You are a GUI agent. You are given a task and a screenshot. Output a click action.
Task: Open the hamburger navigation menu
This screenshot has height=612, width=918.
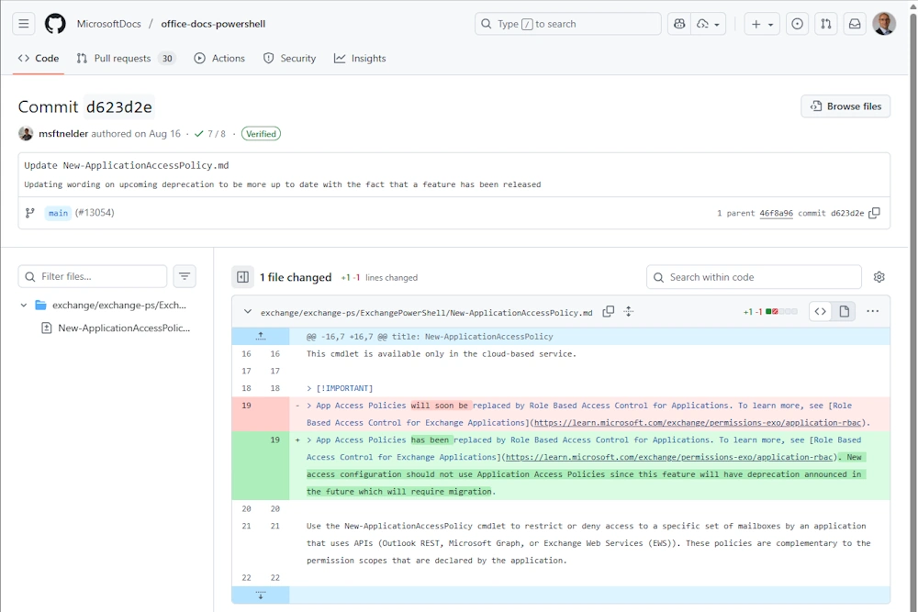[x=24, y=24]
